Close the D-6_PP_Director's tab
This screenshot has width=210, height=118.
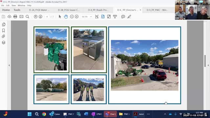tap(140, 10)
